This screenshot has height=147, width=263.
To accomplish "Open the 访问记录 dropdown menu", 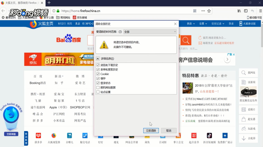I will coord(218,24).
